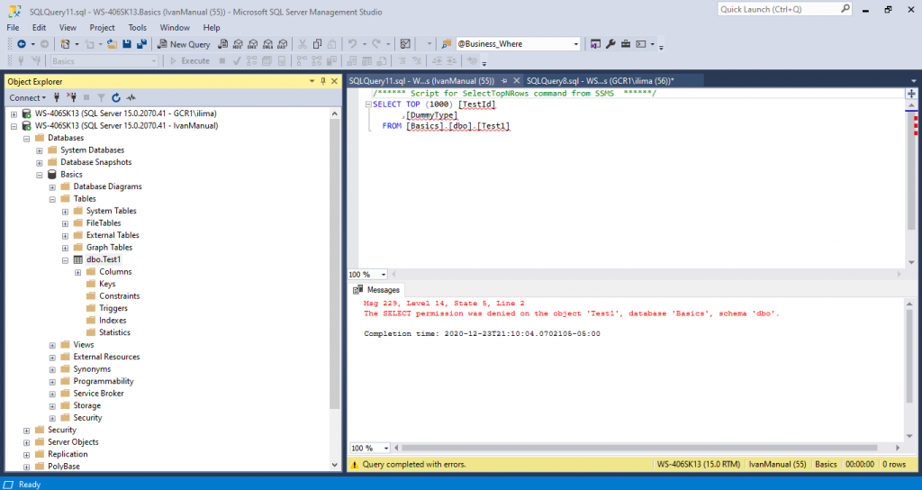Click the Object Explorer filter funnel icon
Screen dimensions: 922x490
pyautogui.click(x=101, y=97)
